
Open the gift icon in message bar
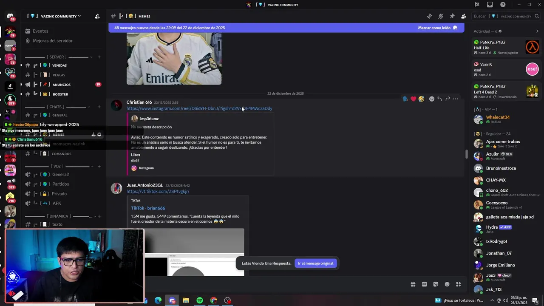point(413,284)
